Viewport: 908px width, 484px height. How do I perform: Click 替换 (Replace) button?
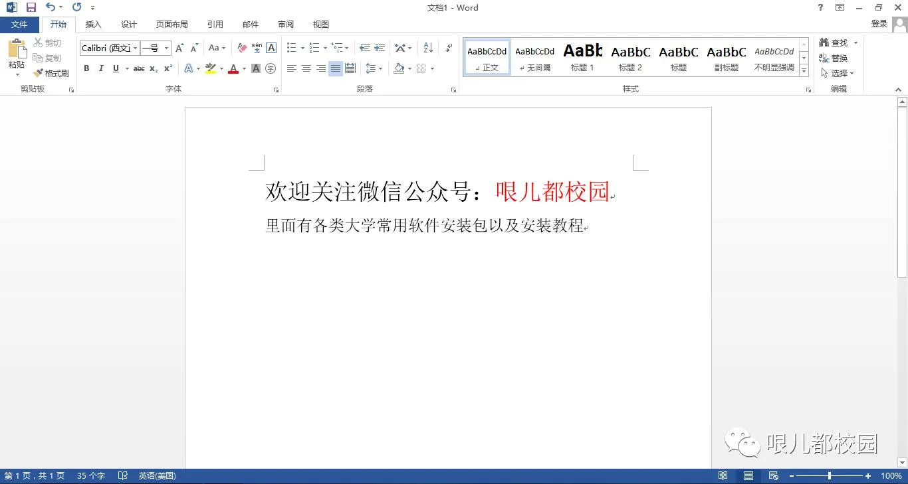click(834, 58)
